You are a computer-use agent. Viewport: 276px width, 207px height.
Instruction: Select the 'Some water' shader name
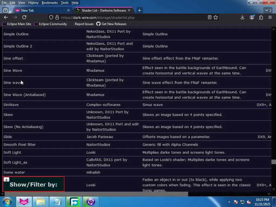[14, 172]
